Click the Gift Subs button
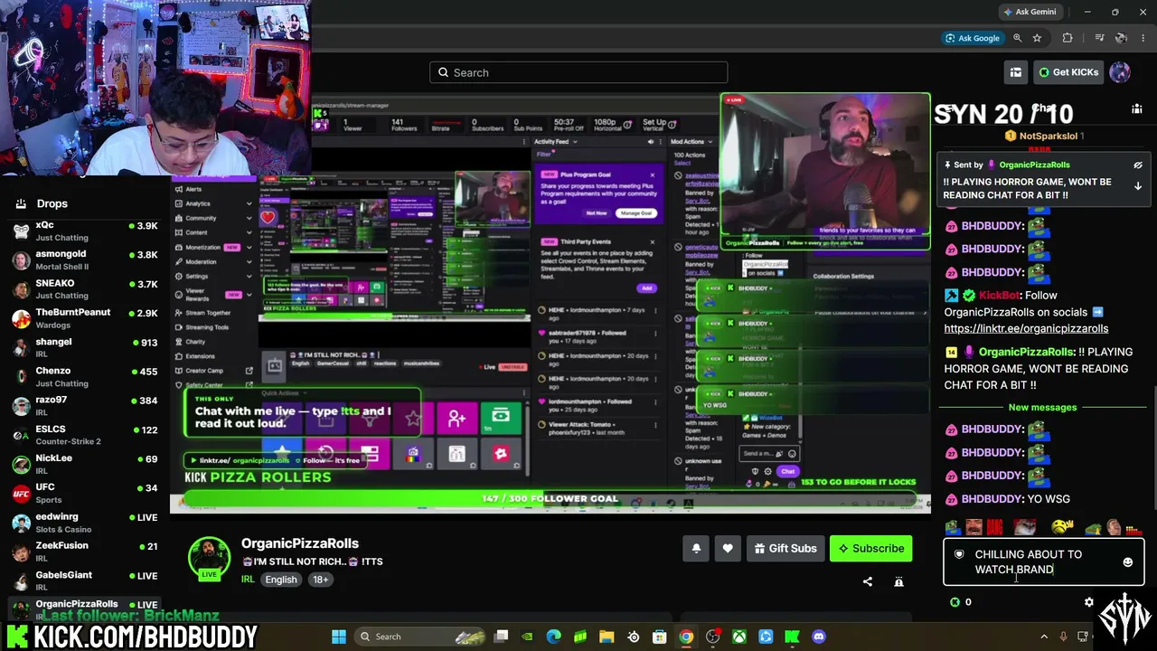Image resolution: width=1157 pixels, height=651 pixels. [x=785, y=548]
